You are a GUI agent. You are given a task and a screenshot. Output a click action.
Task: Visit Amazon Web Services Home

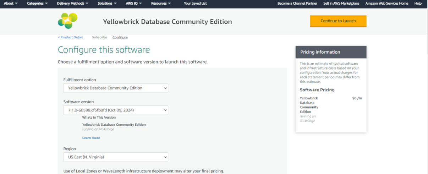click(386, 4)
